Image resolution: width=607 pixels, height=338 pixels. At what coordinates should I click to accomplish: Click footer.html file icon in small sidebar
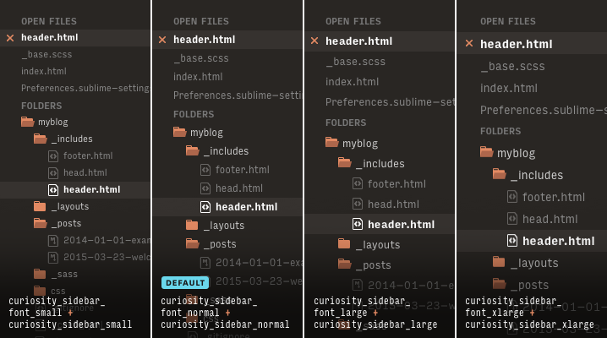(x=53, y=155)
